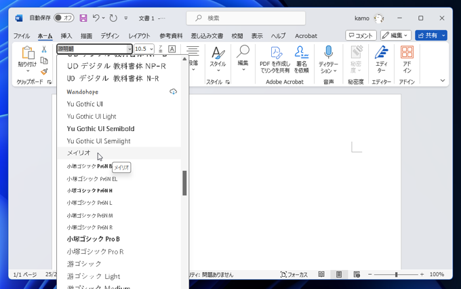The width and height of the screenshot is (461, 289).
Task: Pick Kozuka Gothic Pro B font
Action: click(119, 239)
